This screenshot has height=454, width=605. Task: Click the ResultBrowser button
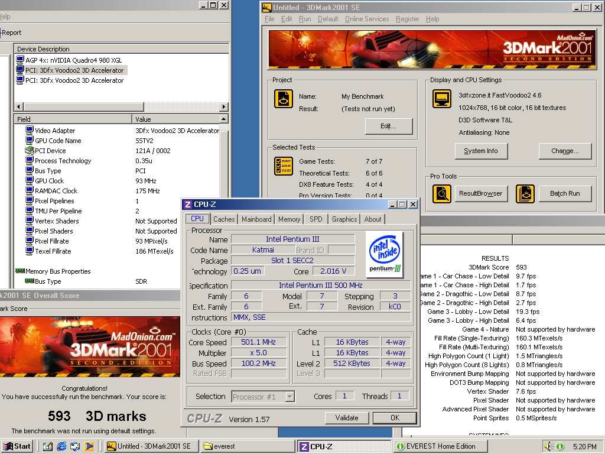481,193
